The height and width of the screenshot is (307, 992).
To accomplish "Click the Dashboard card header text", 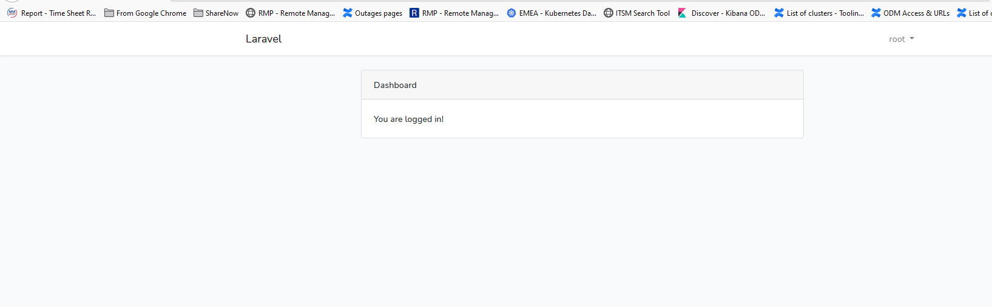I will click(395, 85).
